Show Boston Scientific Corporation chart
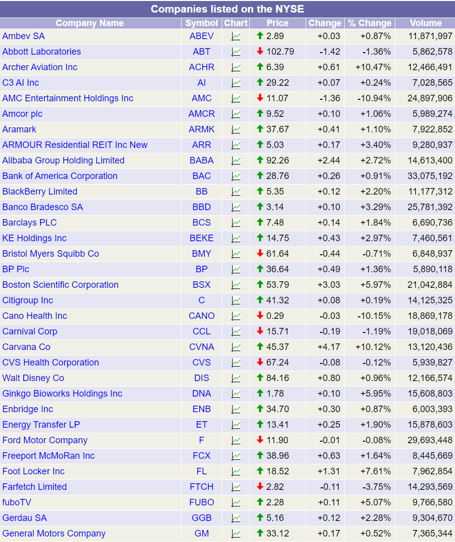Viewport: 455px width, 542px height. [236, 285]
